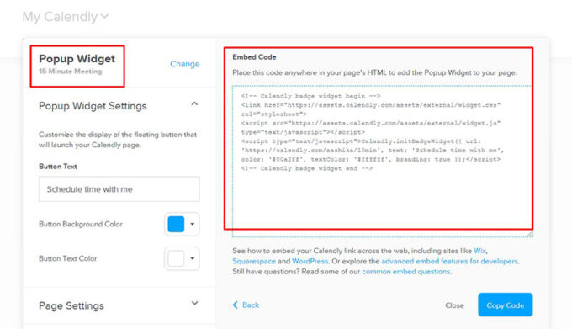The image size is (572, 329).
Task: Open the WordPress embed help link
Action: pyautogui.click(x=310, y=261)
